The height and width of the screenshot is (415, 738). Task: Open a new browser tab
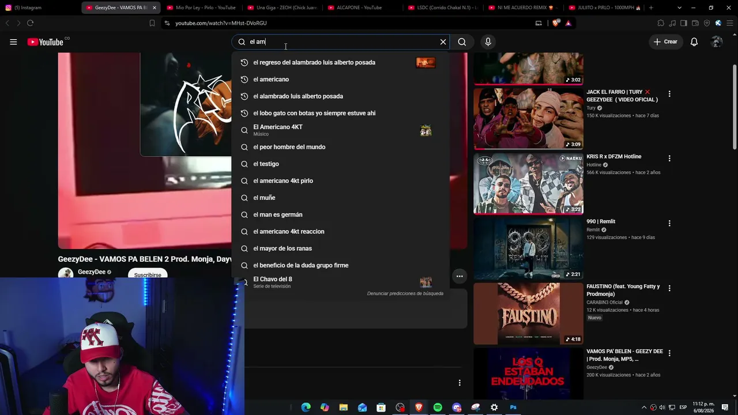click(651, 7)
